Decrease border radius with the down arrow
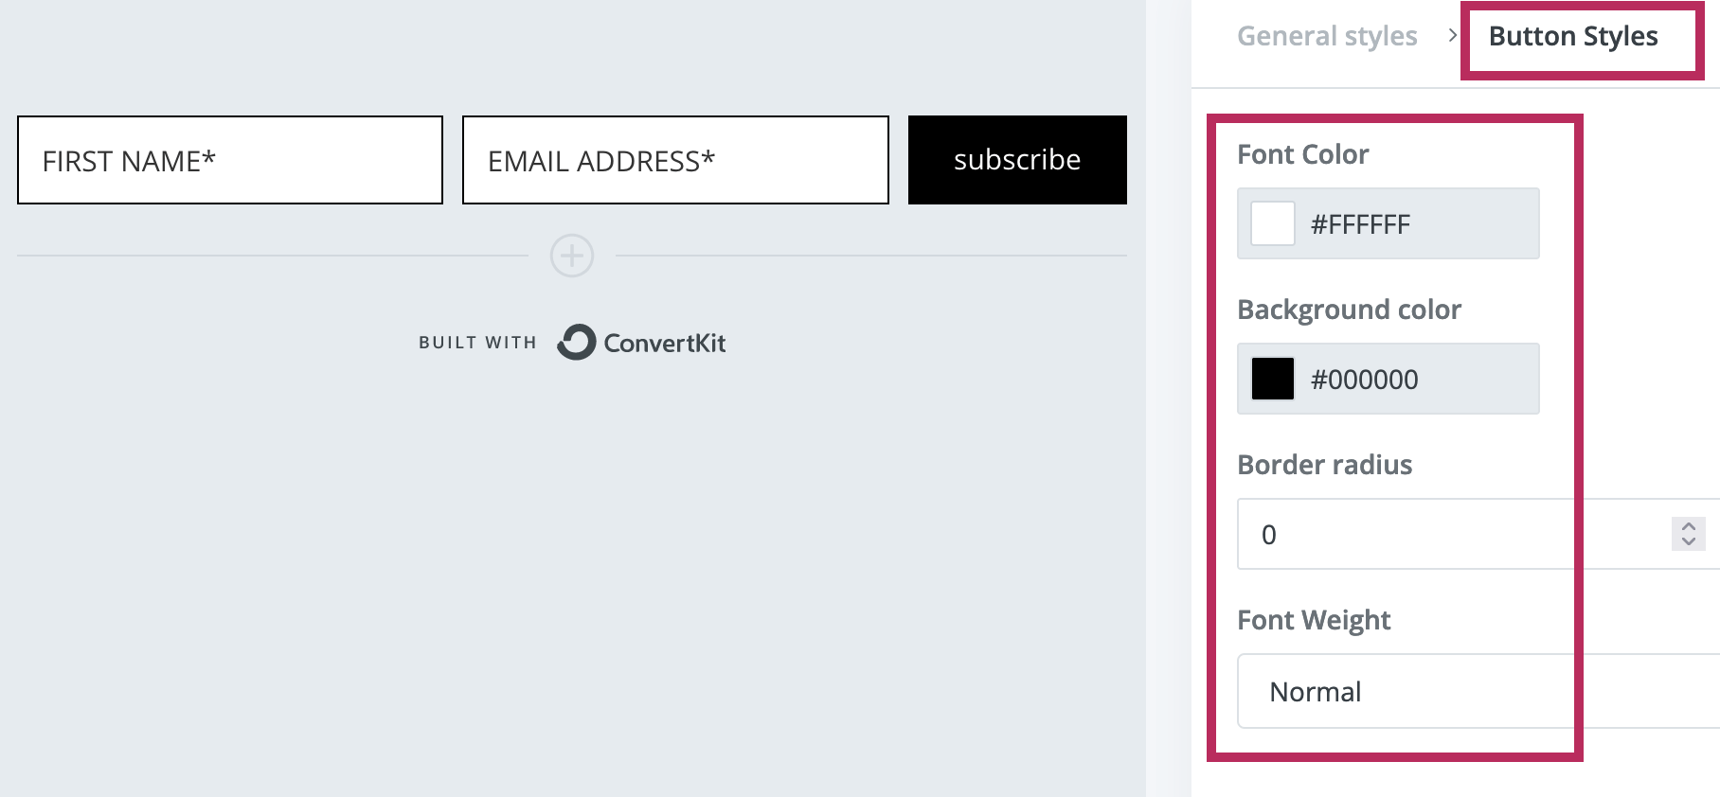Viewport: 1720px width, 797px height. pos(1689,541)
